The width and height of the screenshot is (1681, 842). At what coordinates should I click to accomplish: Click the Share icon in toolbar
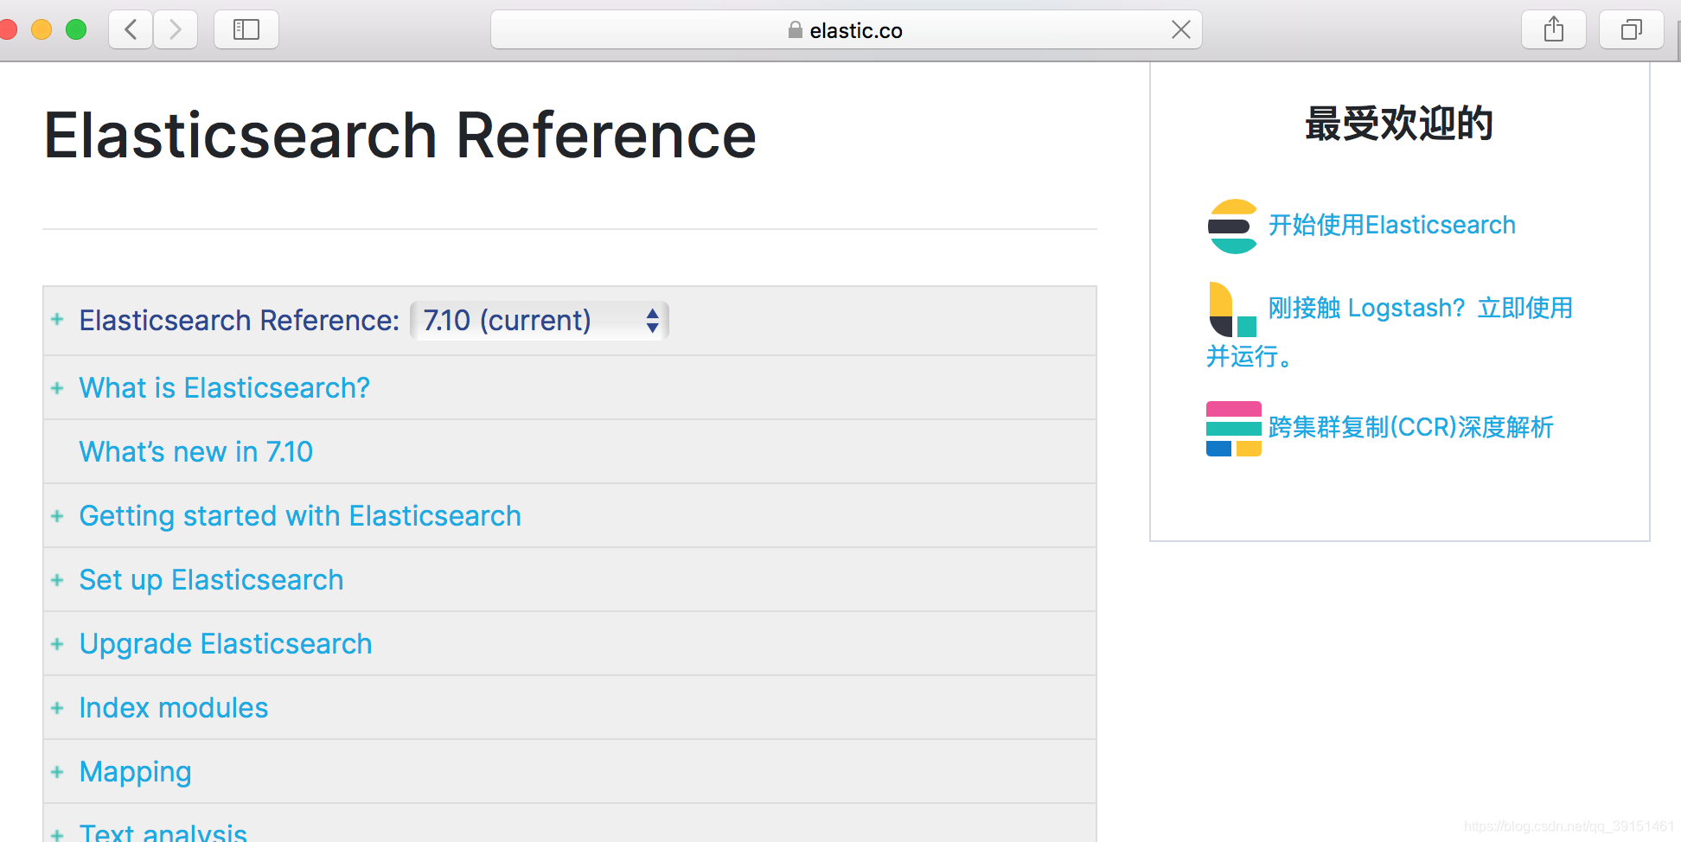click(1554, 30)
